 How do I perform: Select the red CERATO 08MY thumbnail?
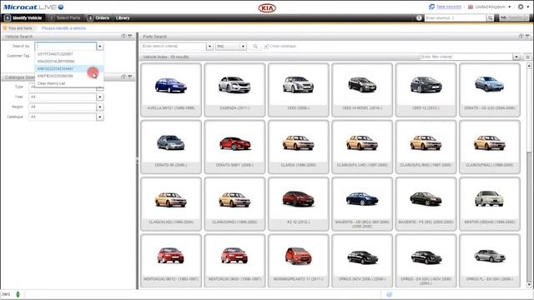click(234, 147)
